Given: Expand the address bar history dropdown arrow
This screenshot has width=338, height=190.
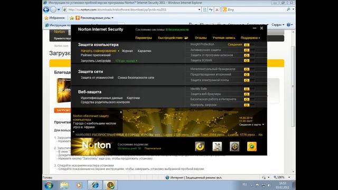Looking at the screenshot, I should pyautogui.click(x=199, y=9).
